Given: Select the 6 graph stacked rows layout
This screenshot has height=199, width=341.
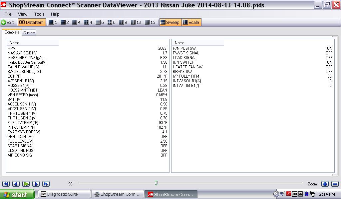Looking at the screenshot, I should point(100,22).
